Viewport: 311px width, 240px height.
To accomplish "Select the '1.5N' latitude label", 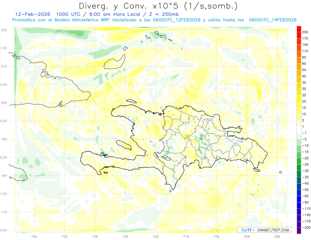I will tap(4, 48).
